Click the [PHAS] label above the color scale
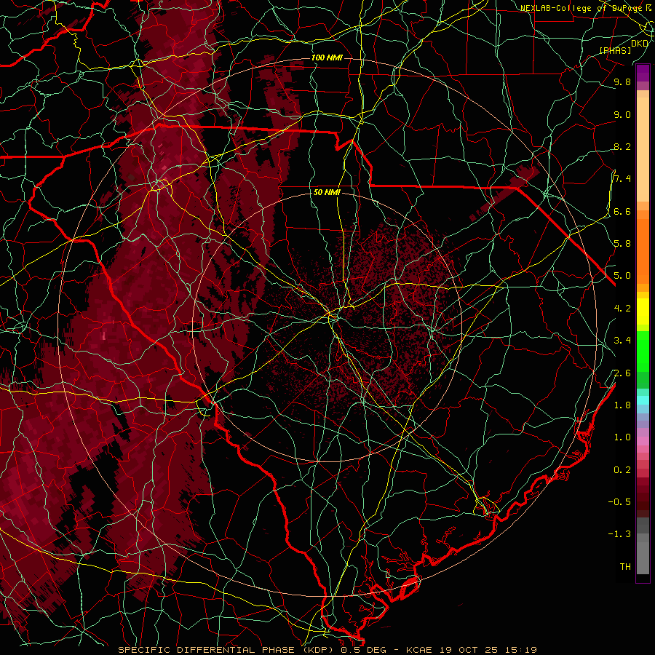The width and height of the screenshot is (655, 655). pyautogui.click(x=615, y=51)
